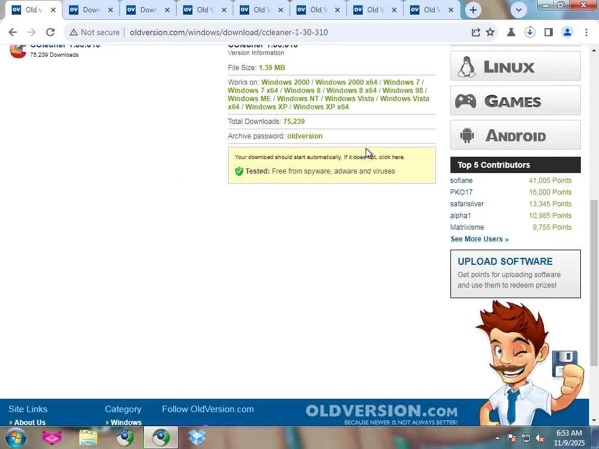Click the green Tested shield icon

point(239,171)
